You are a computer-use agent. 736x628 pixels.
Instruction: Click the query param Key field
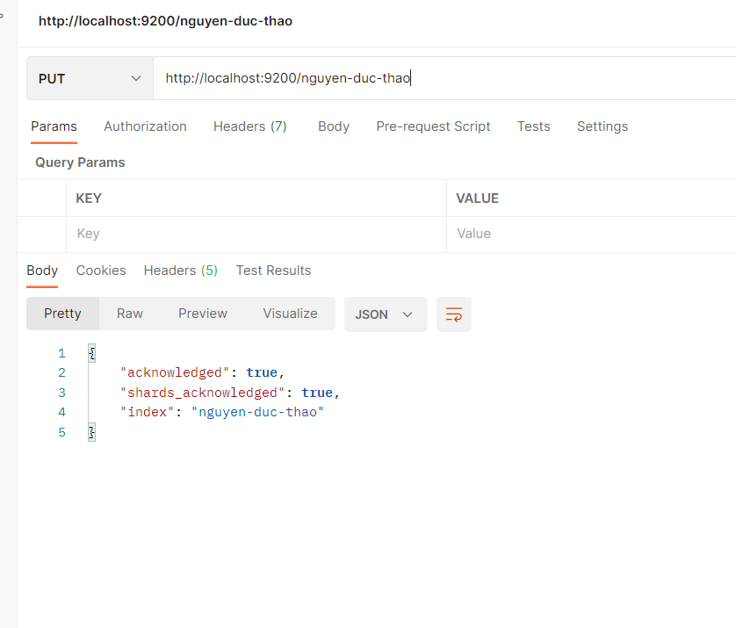point(255,235)
